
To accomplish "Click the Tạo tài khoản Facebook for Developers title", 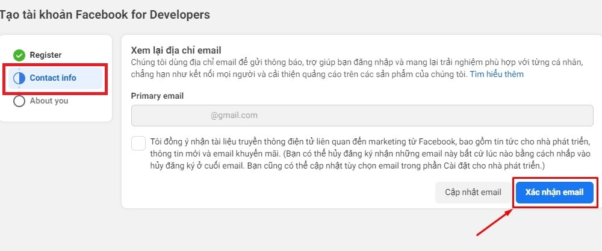I will coord(105,14).
